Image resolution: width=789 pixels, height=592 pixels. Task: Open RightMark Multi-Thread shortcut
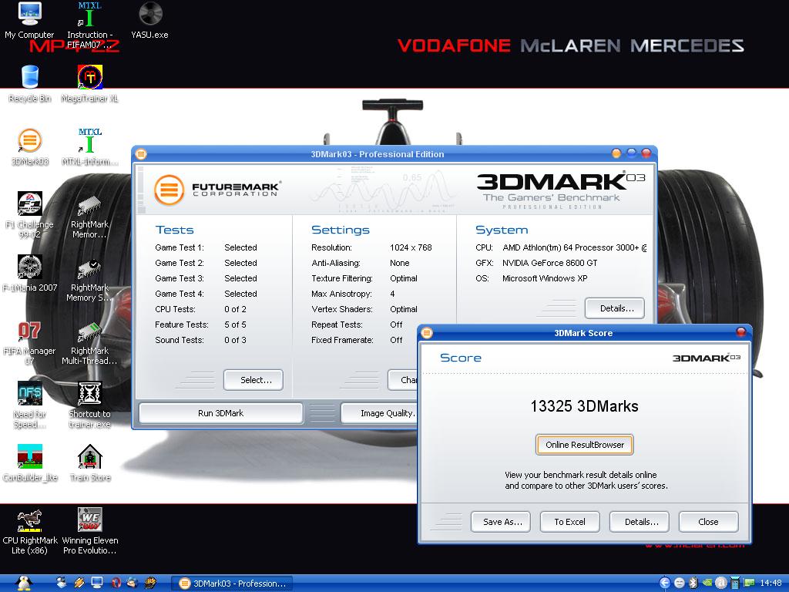tap(89, 343)
